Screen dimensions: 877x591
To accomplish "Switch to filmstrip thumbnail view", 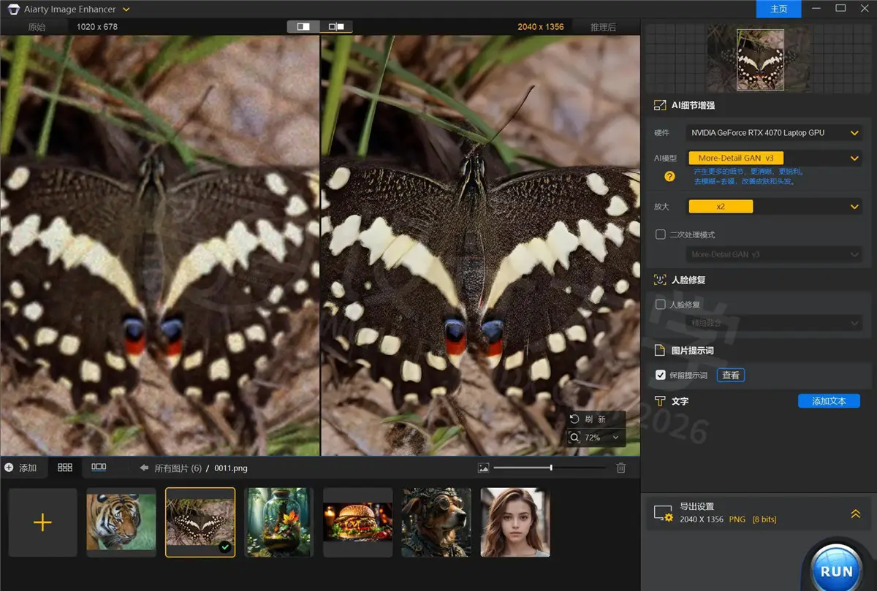I will click(x=99, y=468).
